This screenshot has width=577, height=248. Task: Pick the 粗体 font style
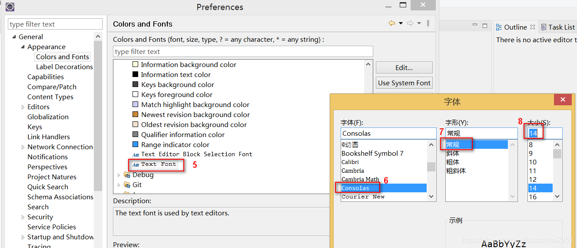click(x=452, y=162)
